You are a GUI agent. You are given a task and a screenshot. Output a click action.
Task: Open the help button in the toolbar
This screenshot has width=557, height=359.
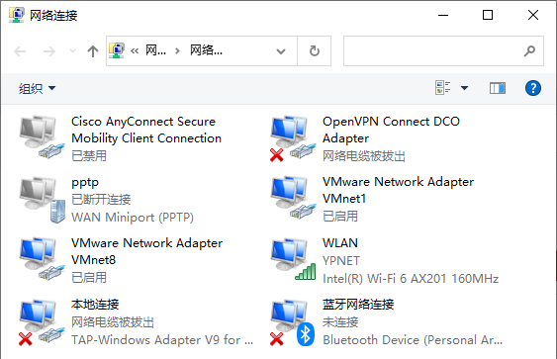click(x=533, y=88)
